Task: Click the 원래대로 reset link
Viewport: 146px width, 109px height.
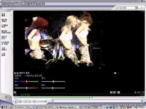Action: [x=18, y=75]
